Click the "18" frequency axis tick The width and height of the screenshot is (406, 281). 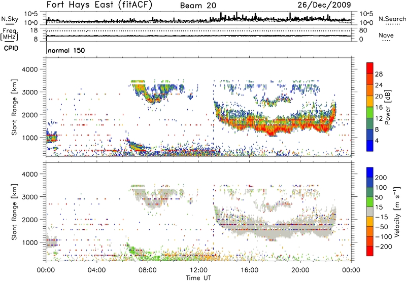[x=34, y=30]
